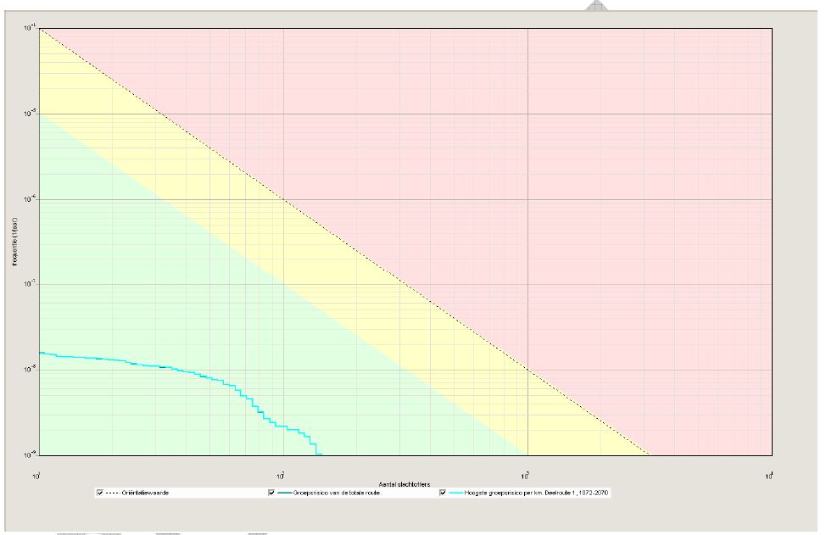Click the Oriëntatiewaarde legend label

[145, 493]
